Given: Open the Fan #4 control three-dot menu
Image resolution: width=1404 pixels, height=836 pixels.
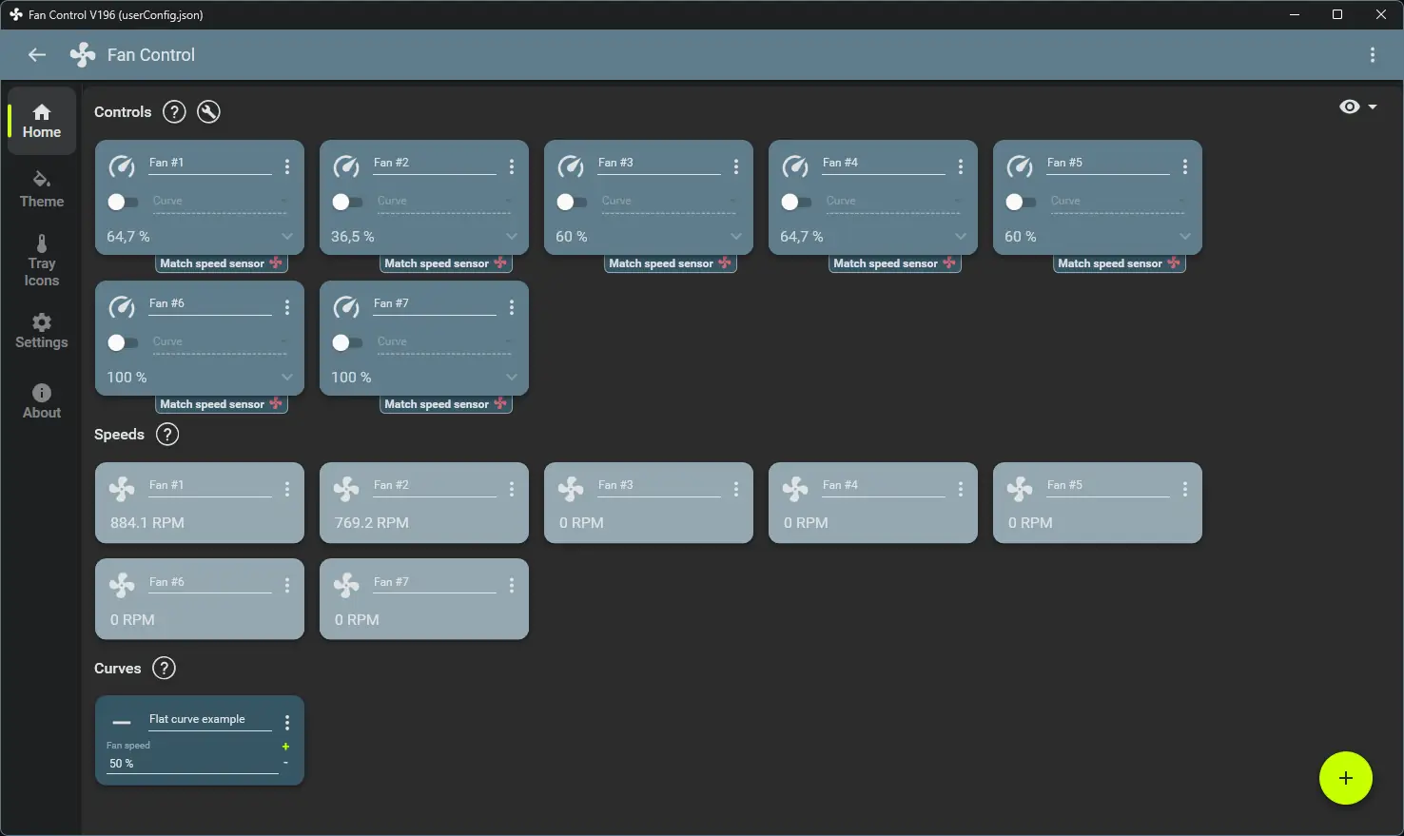Looking at the screenshot, I should click(961, 166).
